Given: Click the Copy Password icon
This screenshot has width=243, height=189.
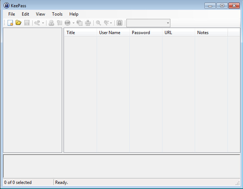Looking at the screenshot, I should (x=59, y=23).
